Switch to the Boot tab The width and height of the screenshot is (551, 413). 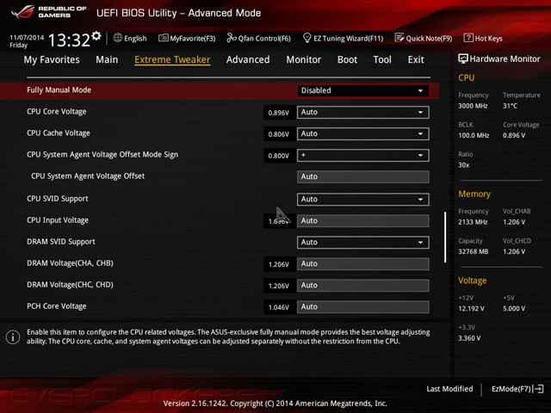(347, 59)
